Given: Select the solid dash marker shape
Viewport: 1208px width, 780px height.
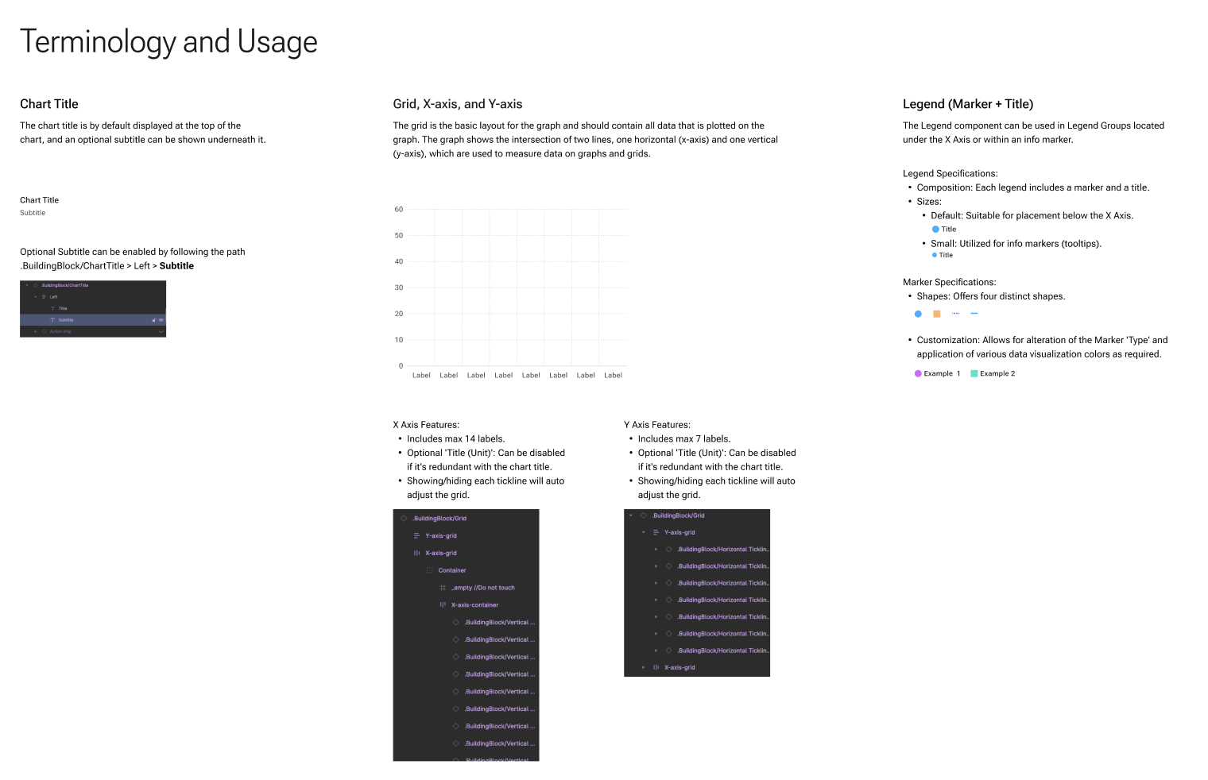Looking at the screenshot, I should point(974,314).
